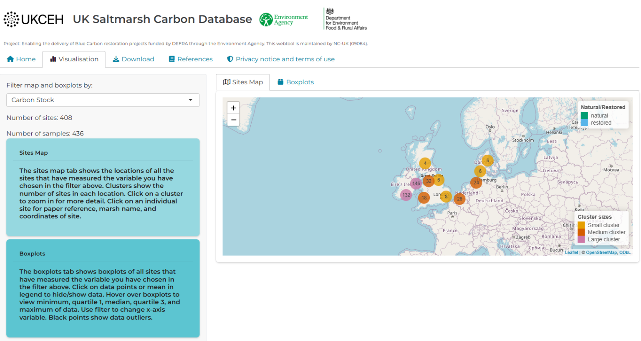Click the Environment Agency logo

pyautogui.click(x=283, y=20)
